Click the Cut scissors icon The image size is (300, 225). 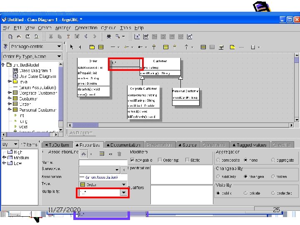click(51, 37)
